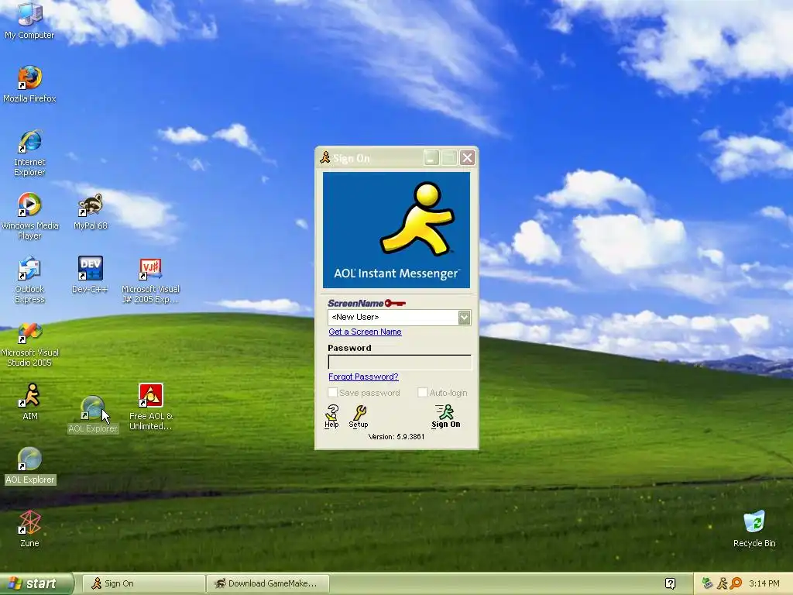The height and width of the screenshot is (595, 793).
Task: Enable the Save password checkbox
Action: [333, 393]
